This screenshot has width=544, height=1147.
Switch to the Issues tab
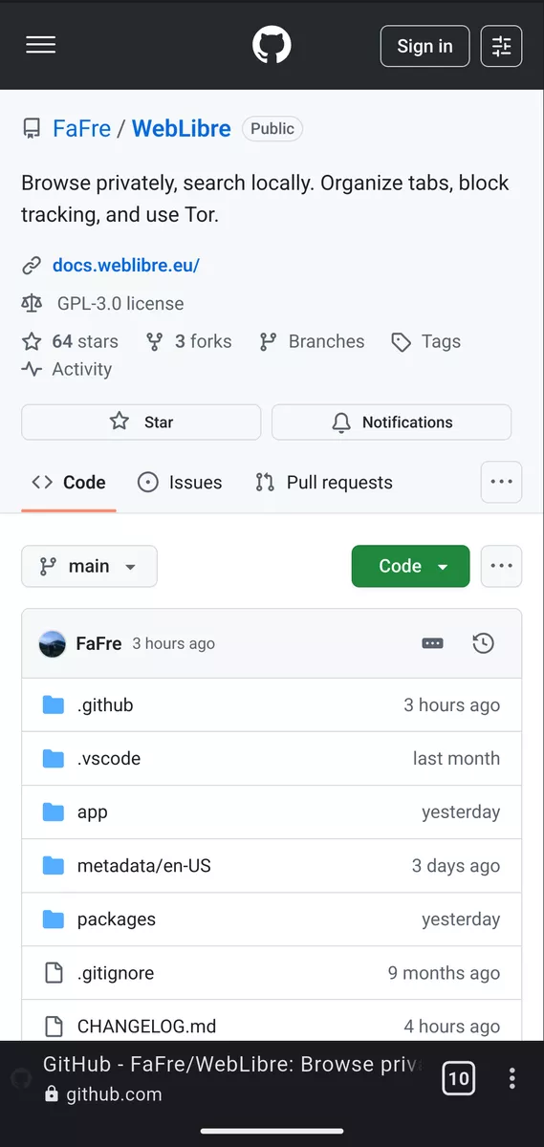[180, 483]
